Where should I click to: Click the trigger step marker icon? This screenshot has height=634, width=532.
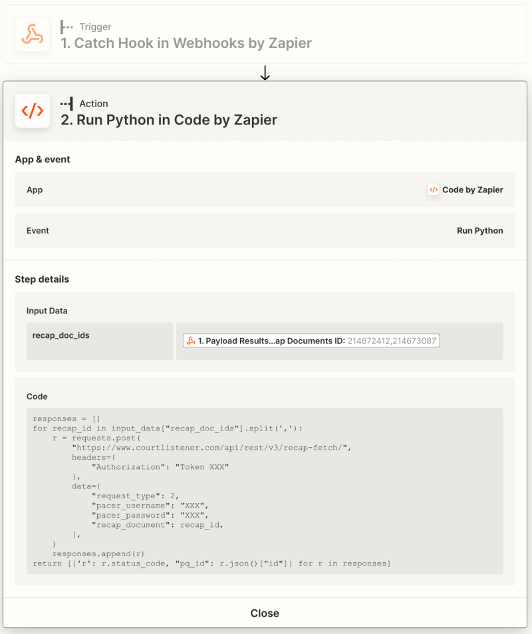coord(66,27)
